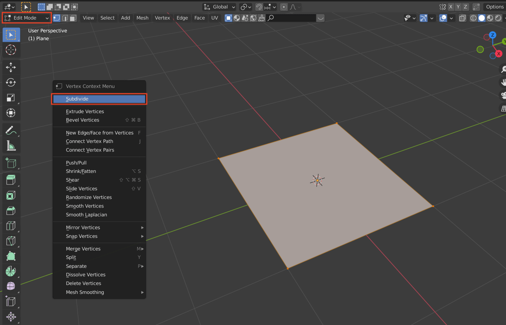506x325 pixels.
Task: Expand the mode selector showing Edit Mode
Action: [x=26, y=18]
